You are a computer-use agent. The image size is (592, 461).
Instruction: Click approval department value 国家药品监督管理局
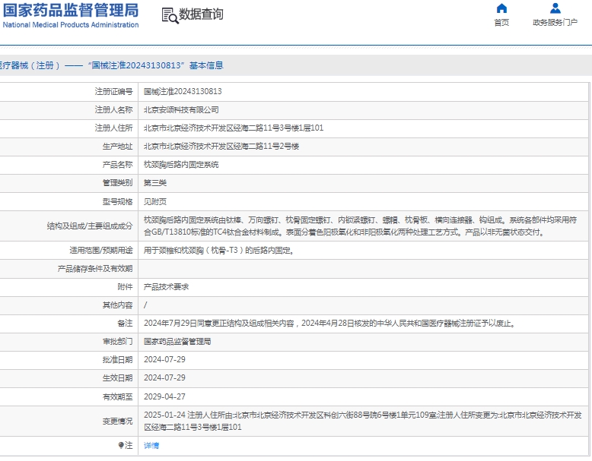[x=177, y=342]
